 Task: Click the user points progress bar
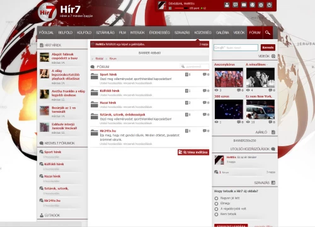pyautogui.click(x=181, y=8)
